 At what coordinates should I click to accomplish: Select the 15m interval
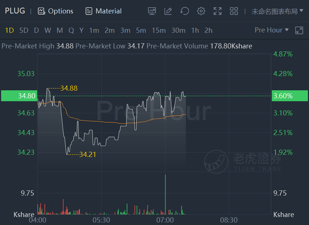(159, 31)
